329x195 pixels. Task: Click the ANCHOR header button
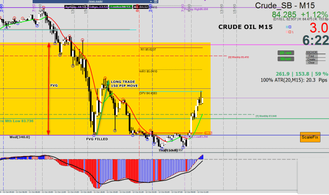[x=312, y=52]
